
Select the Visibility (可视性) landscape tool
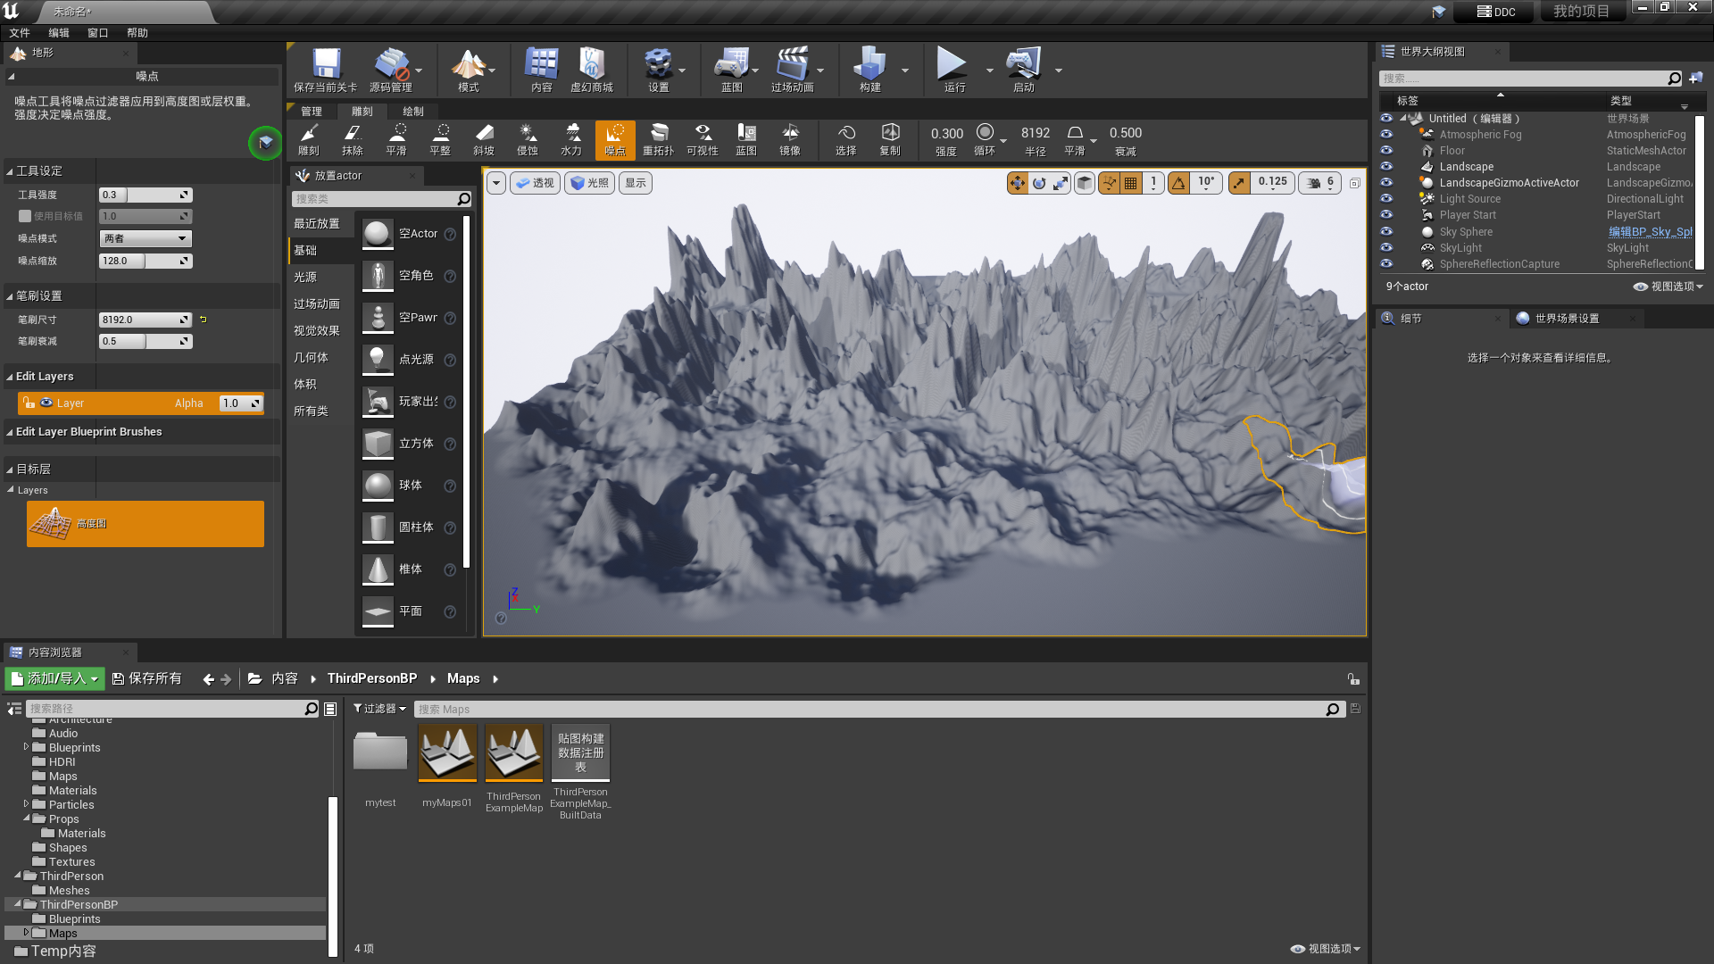(x=703, y=140)
